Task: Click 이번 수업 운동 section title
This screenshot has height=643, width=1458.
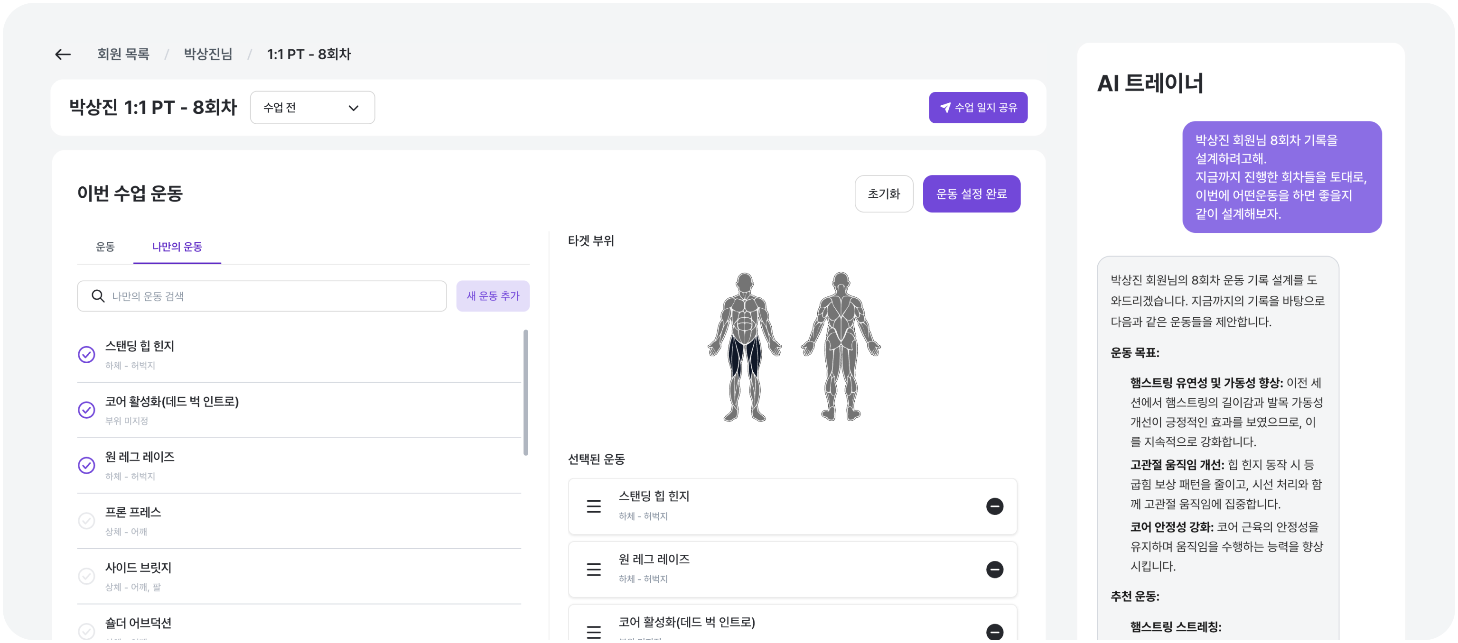Action: click(x=130, y=193)
